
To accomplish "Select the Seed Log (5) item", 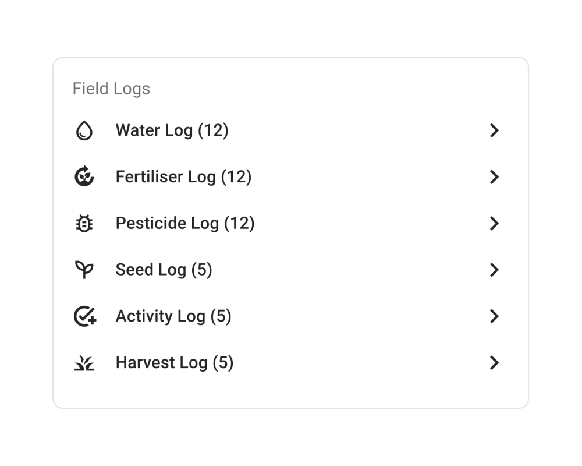I will [x=290, y=270].
